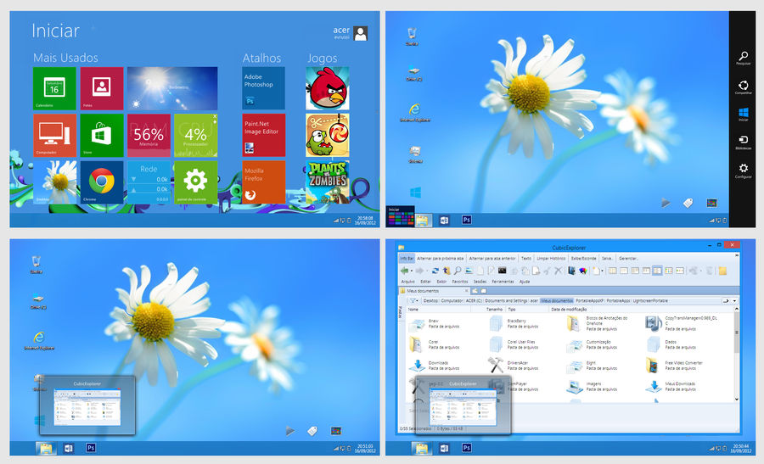Image resolution: width=764 pixels, height=464 pixels.
Task: Click the Up folder icon in the CubicExplorer toolbar
Action: tap(447, 271)
